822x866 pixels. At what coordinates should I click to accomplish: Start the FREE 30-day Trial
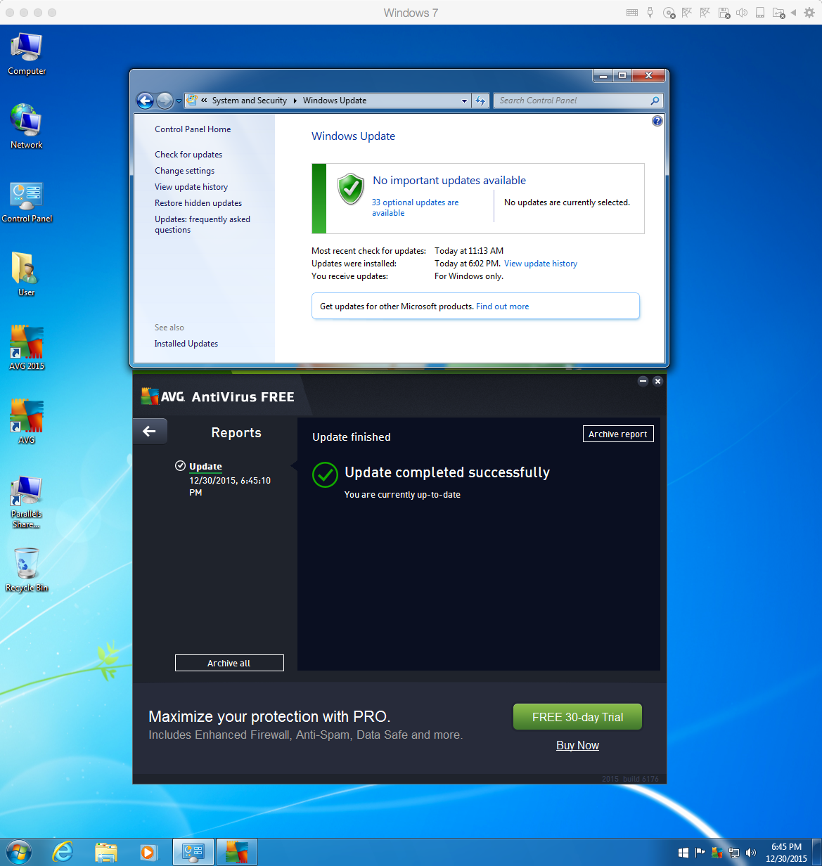click(x=577, y=716)
